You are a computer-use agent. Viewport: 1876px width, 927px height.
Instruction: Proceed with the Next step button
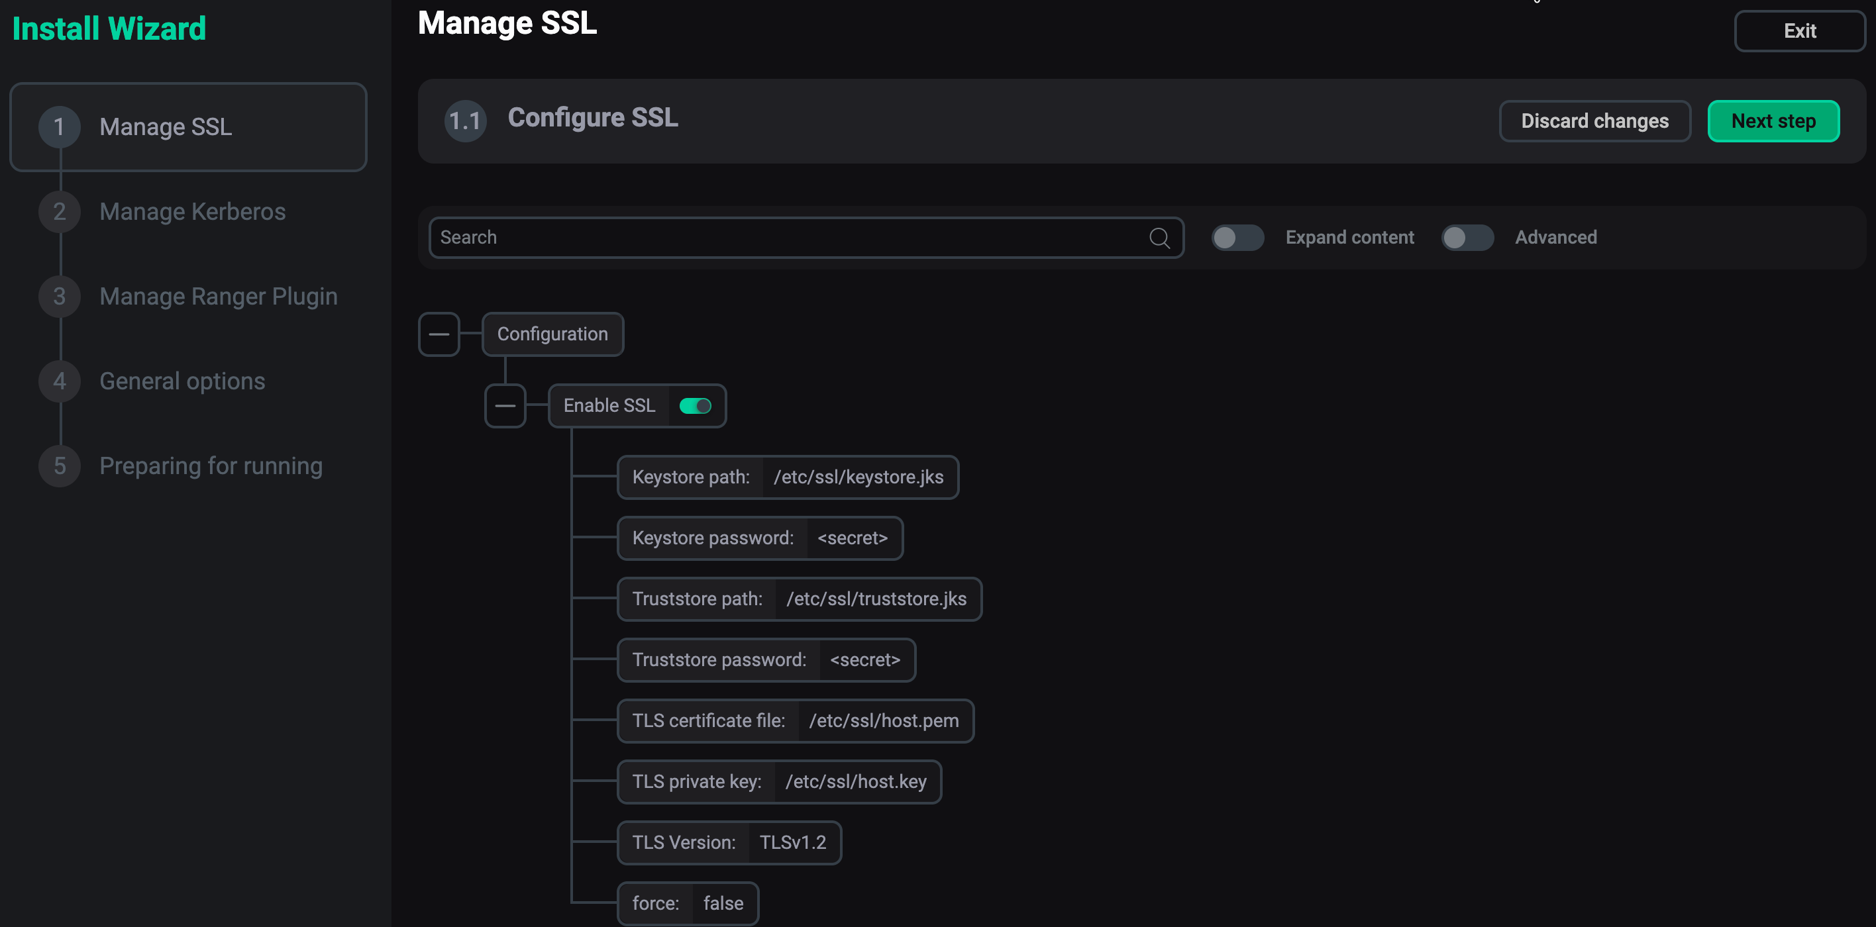1773,121
